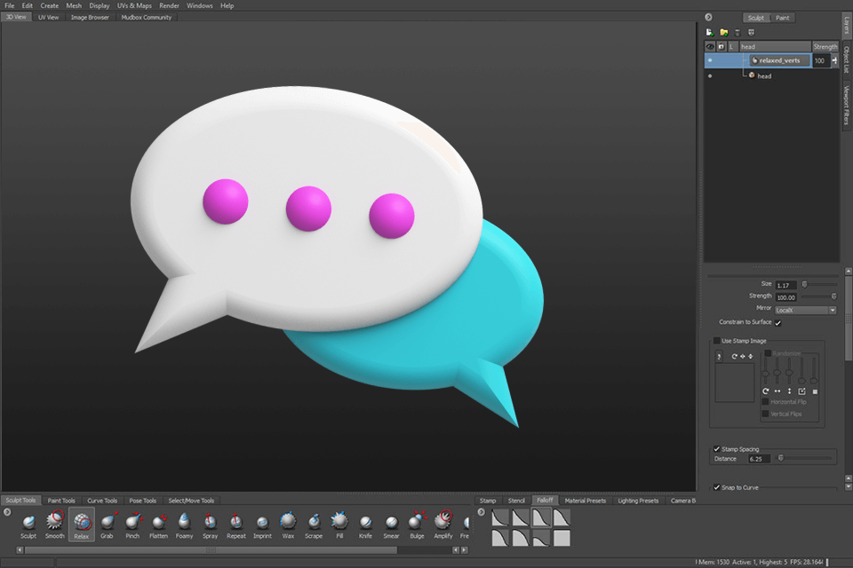Open the Mudbox Community tab
Image resolution: width=853 pixels, height=568 pixels.
(x=146, y=17)
